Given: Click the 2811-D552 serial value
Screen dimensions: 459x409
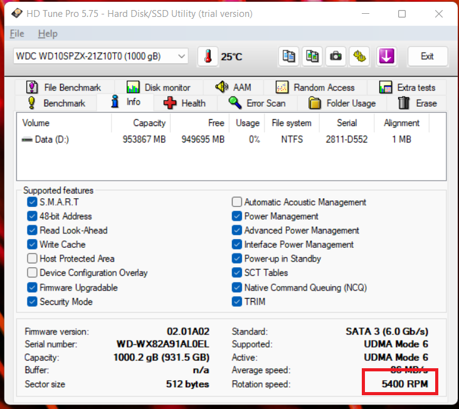Looking at the screenshot, I should (347, 139).
